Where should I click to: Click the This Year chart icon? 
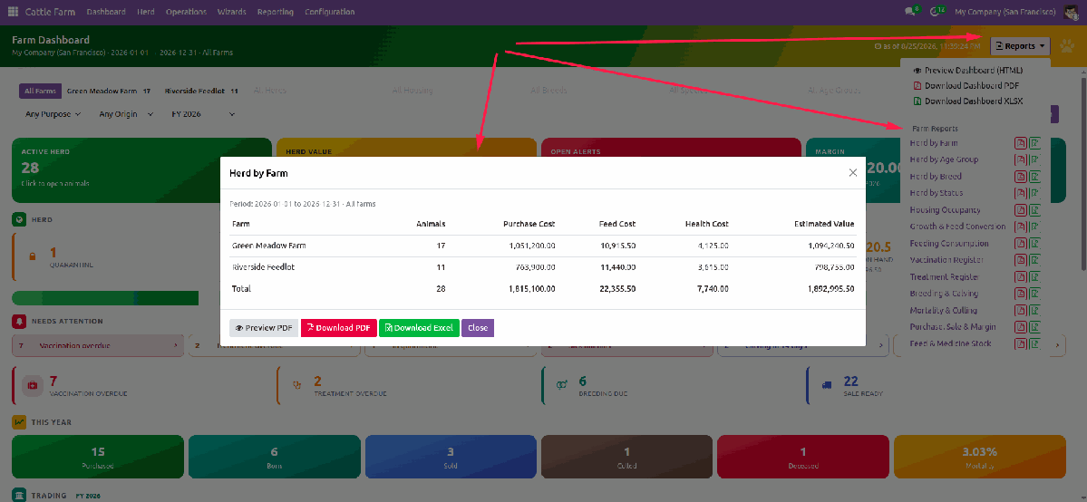pyautogui.click(x=19, y=421)
